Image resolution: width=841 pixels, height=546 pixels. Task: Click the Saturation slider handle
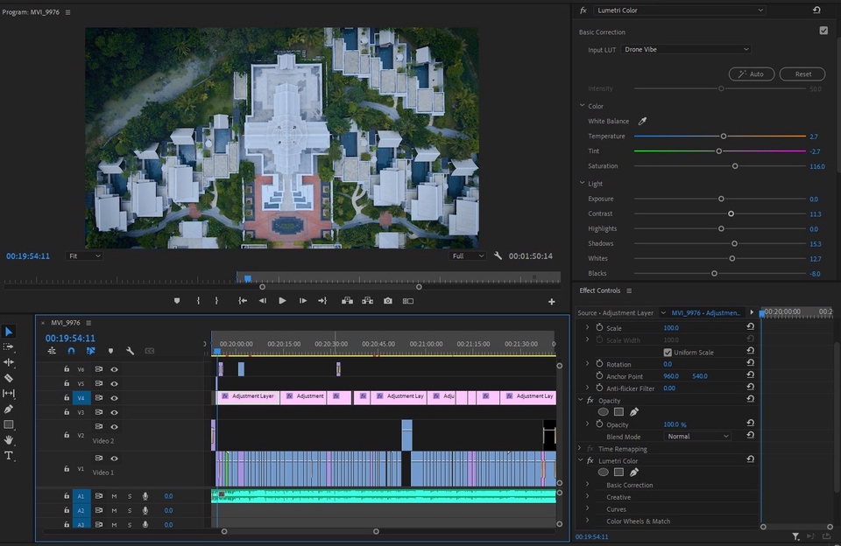pos(735,166)
